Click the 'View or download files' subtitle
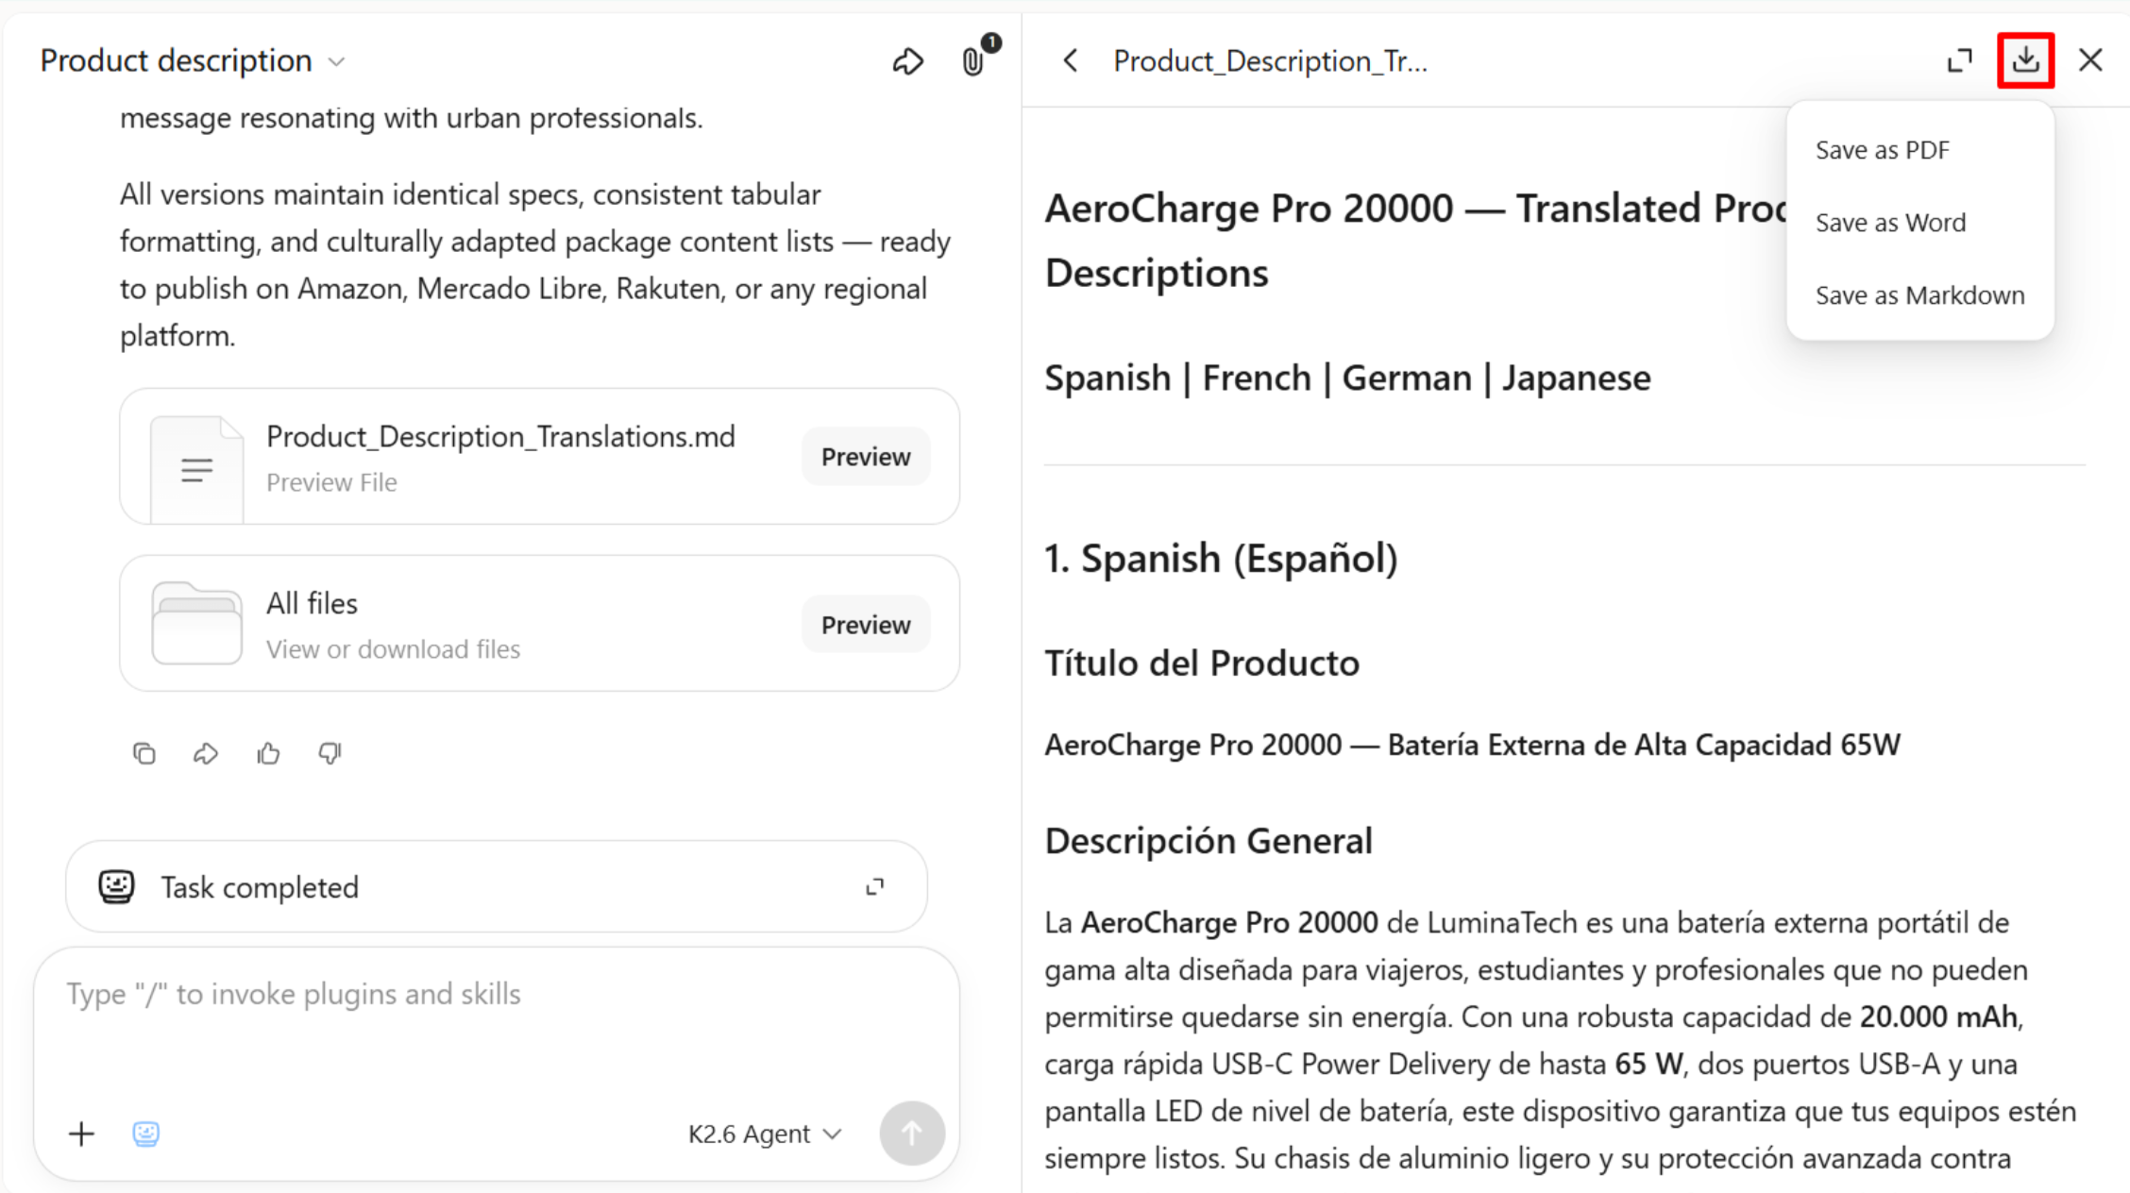The width and height of the screenshot is (2130, 1193). (x=393, y=649)
